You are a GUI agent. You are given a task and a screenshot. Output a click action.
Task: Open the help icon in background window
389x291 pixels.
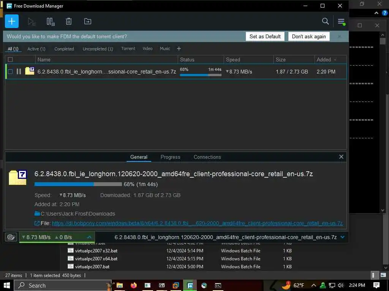(x=385, y=13)
